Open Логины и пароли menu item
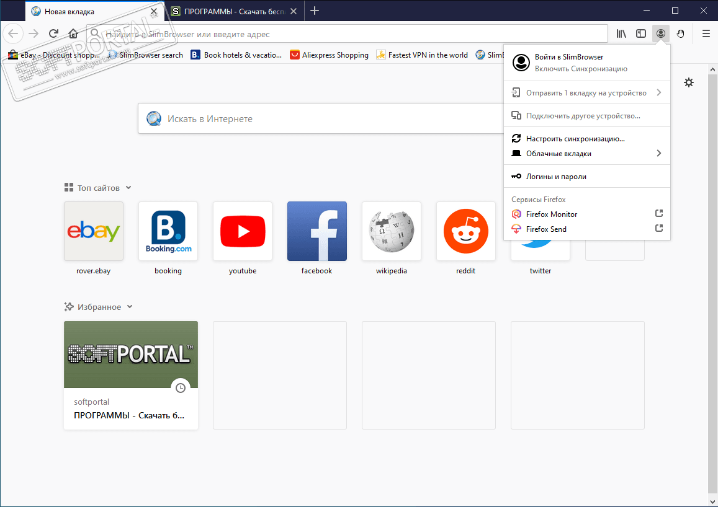Image resolution: width=718 pixels, height=507 pixels. pyautogui.click(x=587, y=177)
